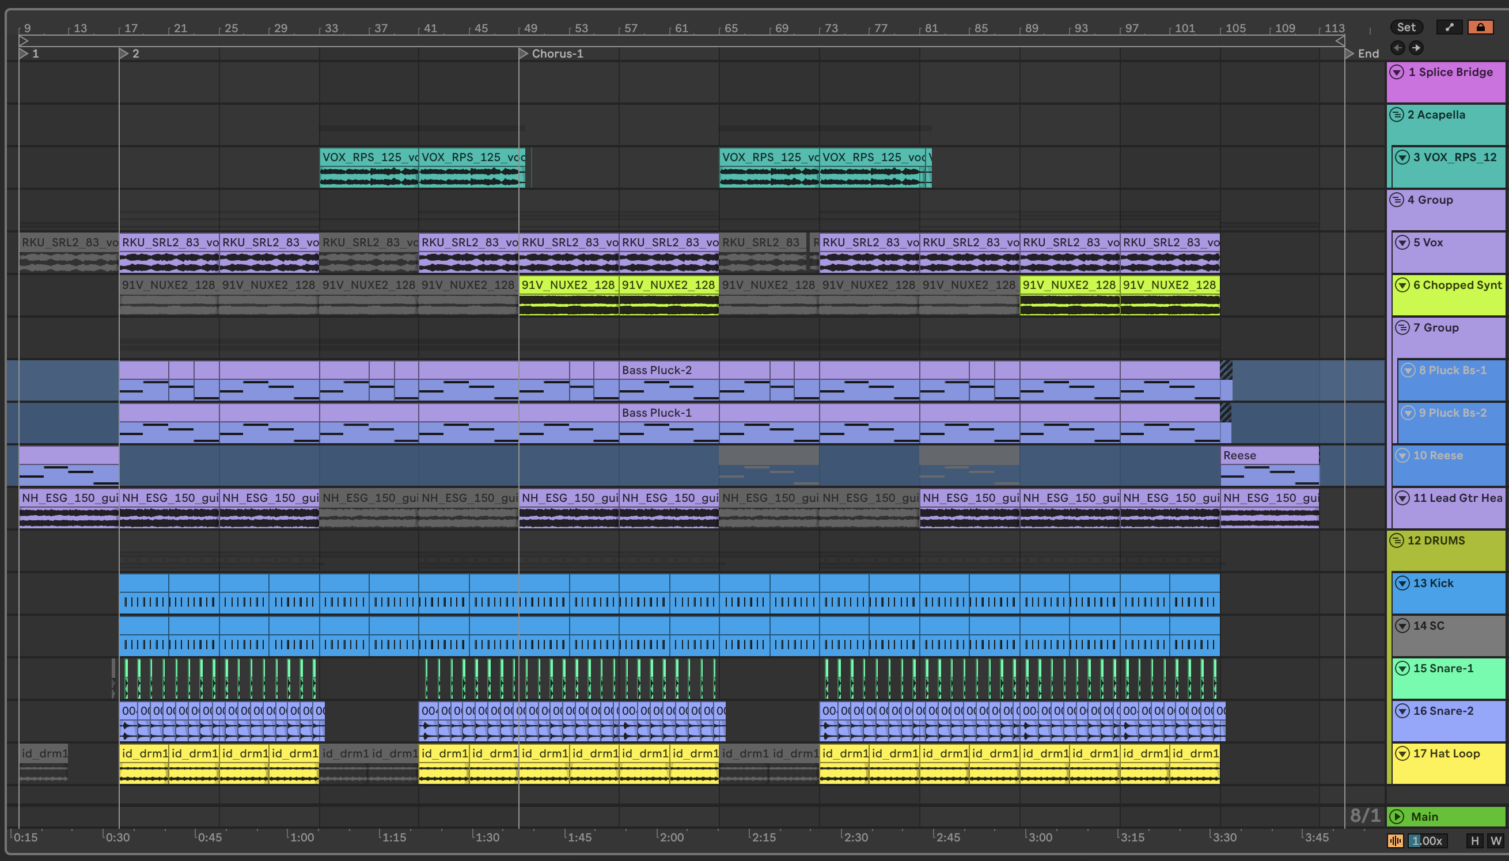Unfold the 1 Splice Bridge track

1397,72
